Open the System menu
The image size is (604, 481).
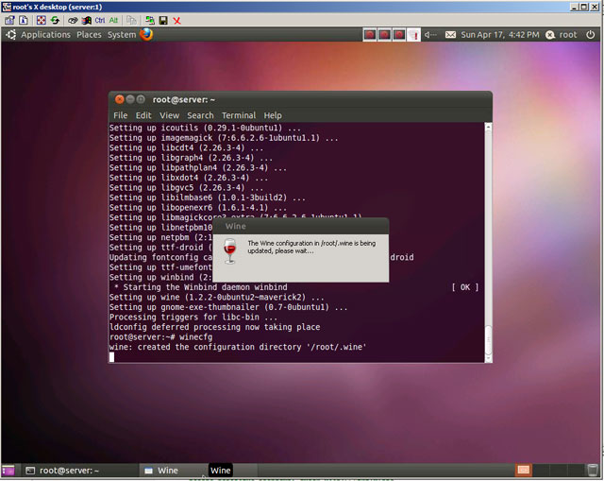point(122,35)
